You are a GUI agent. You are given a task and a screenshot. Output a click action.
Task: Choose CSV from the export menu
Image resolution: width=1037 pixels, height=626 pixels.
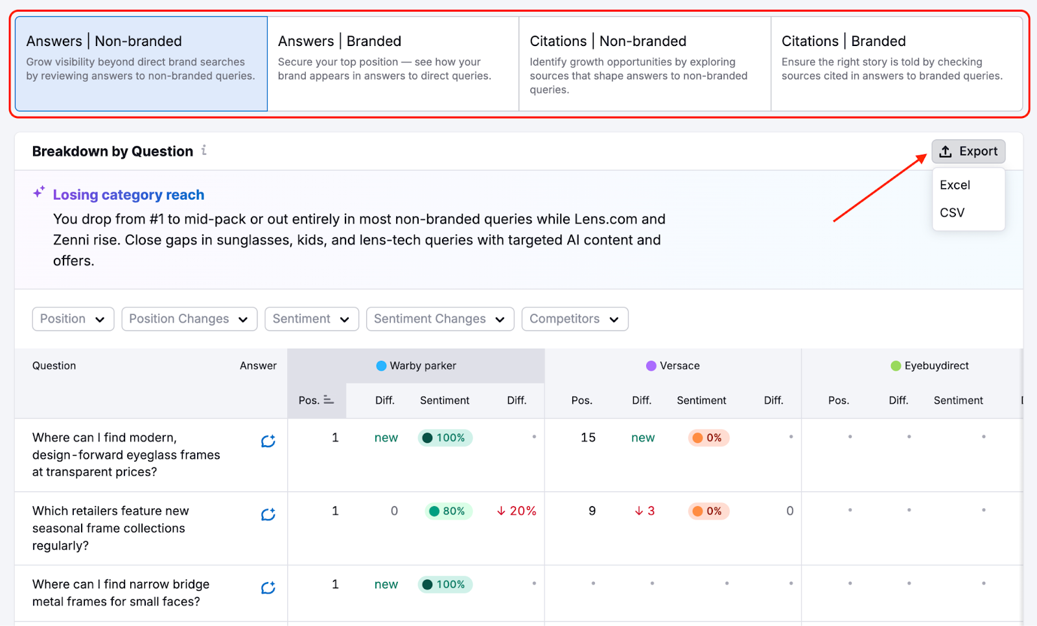(x=951, y=212)
